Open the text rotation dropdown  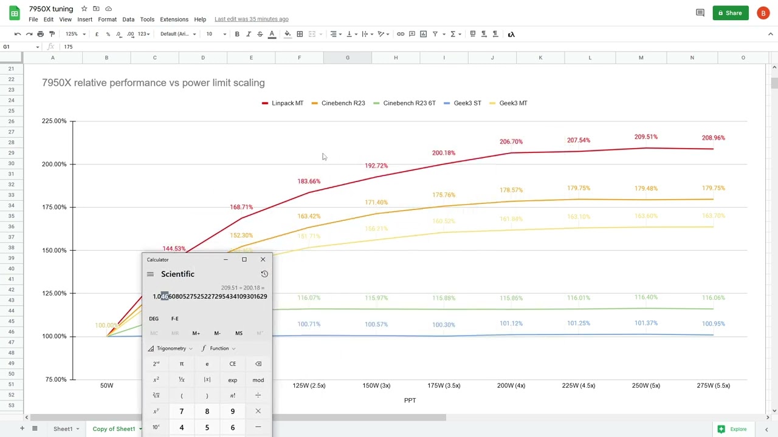384,34
